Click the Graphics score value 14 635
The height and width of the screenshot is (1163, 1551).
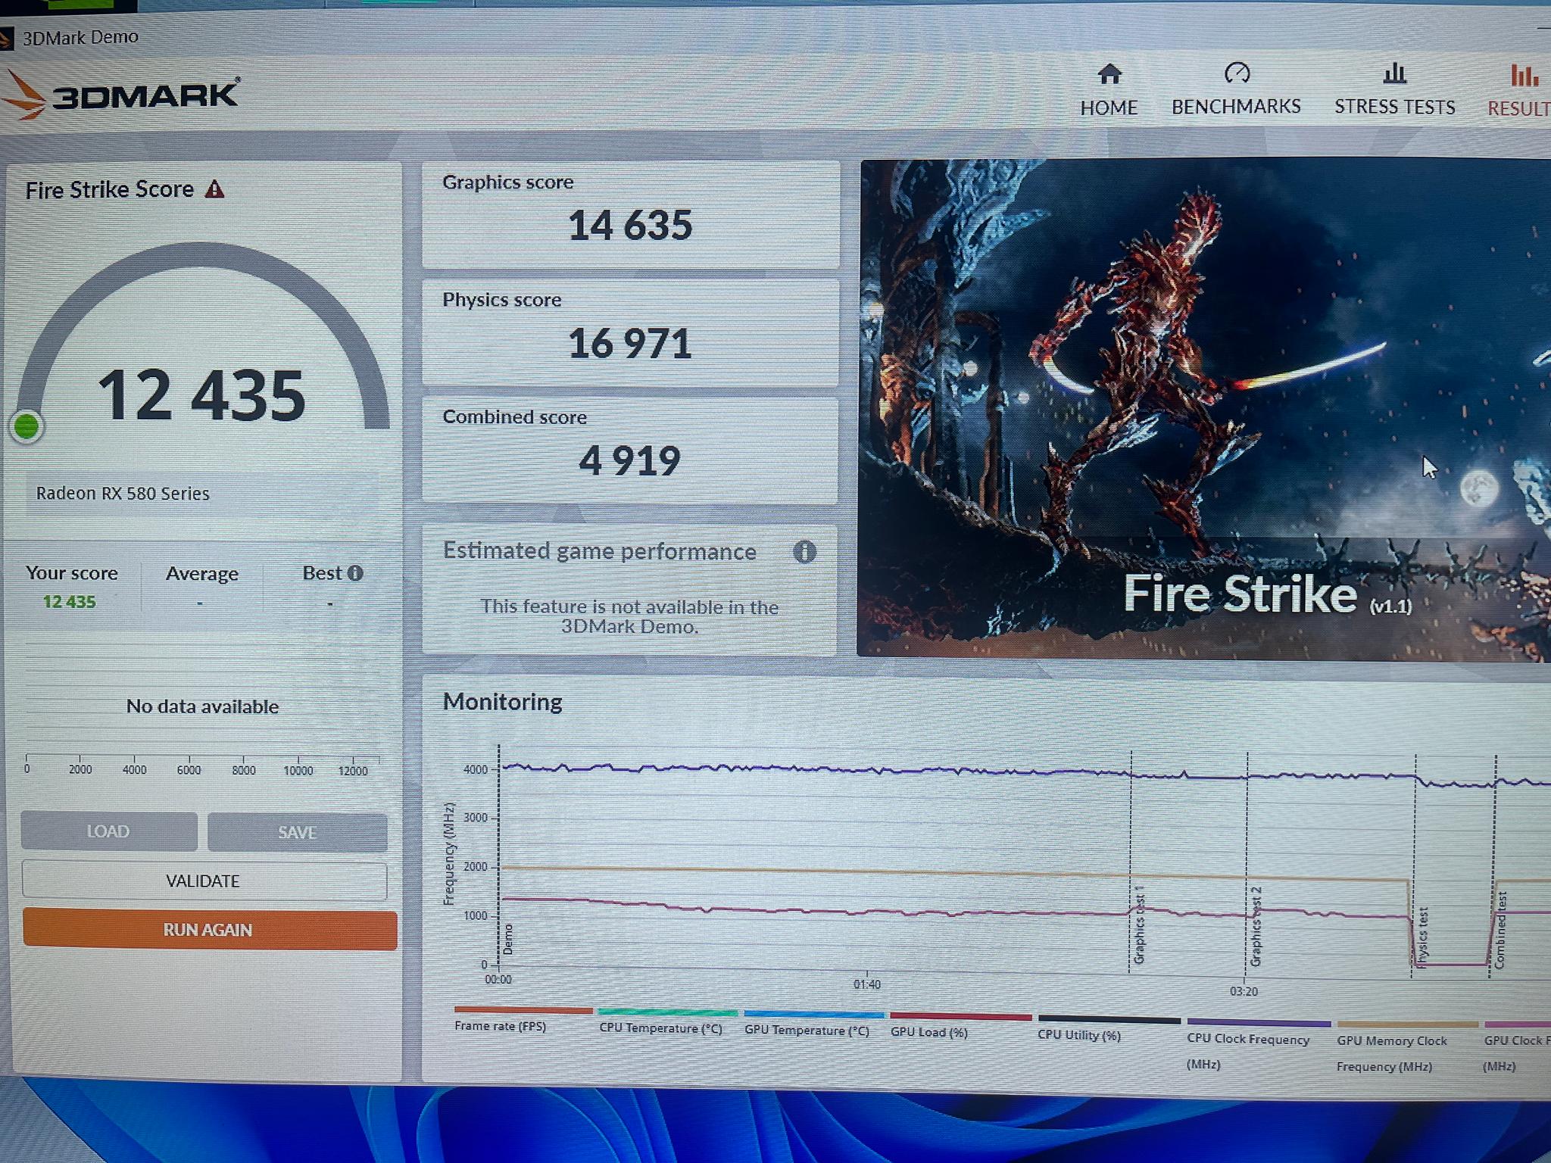click(x=630, y=226)
